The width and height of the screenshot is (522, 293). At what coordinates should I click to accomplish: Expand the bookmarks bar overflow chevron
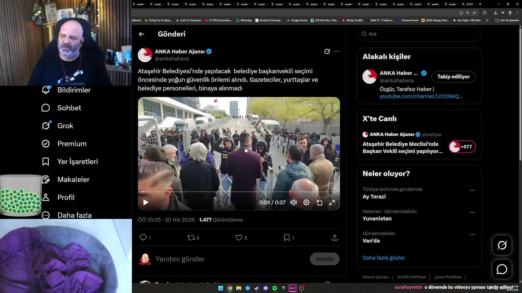pyautogui.click(x=487, y=20)
